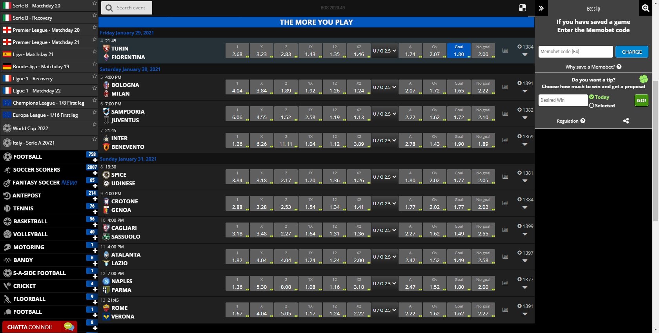Click the GO! button
The image size is (659, 333).
tap(641, 100)
